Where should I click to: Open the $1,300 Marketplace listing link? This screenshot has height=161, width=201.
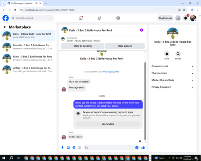(83, 41)
